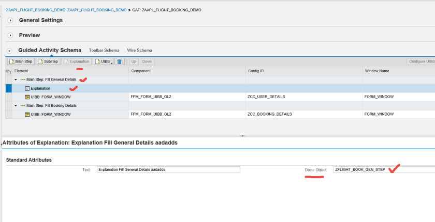Click the select-all icon in table header
435x222 pixels.
coord(8,71)
